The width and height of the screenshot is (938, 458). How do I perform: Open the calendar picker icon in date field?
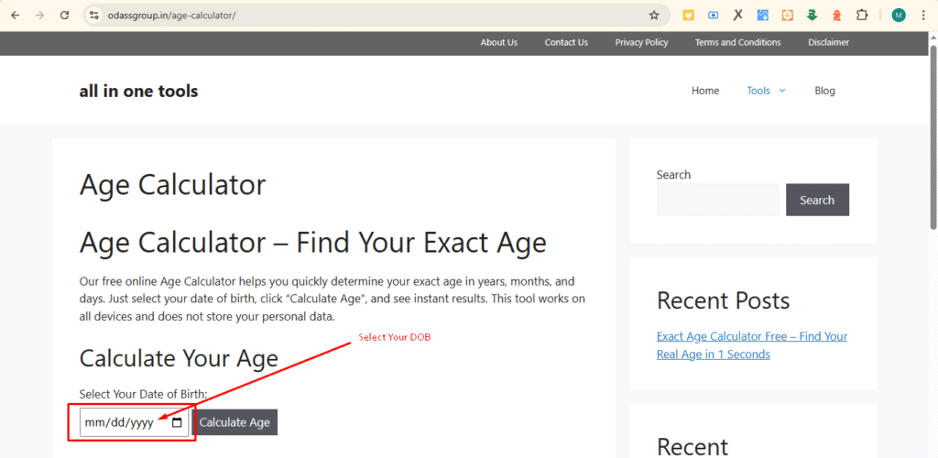[177, 422]
